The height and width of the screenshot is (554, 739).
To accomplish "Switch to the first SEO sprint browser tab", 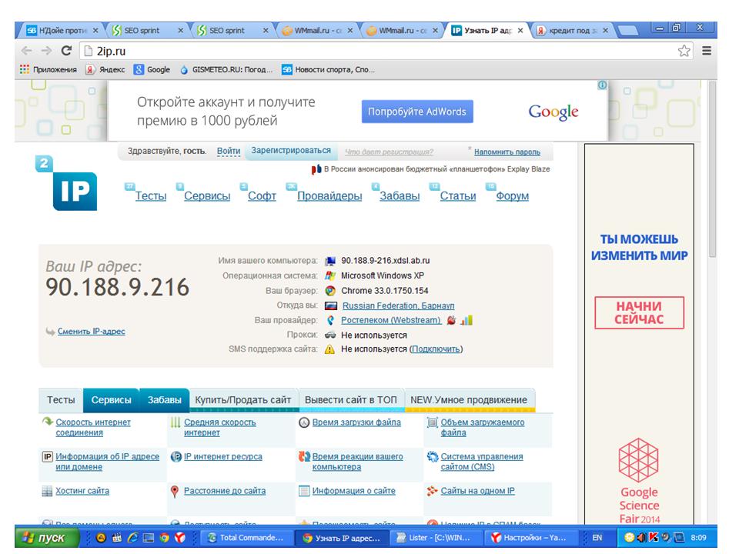I will coord(148,30).
